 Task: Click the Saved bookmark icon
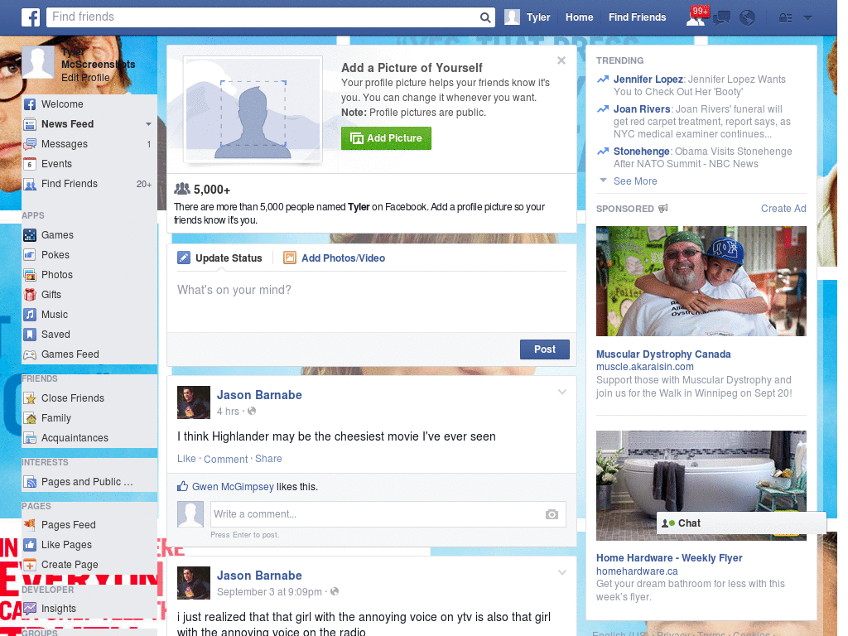30,335
